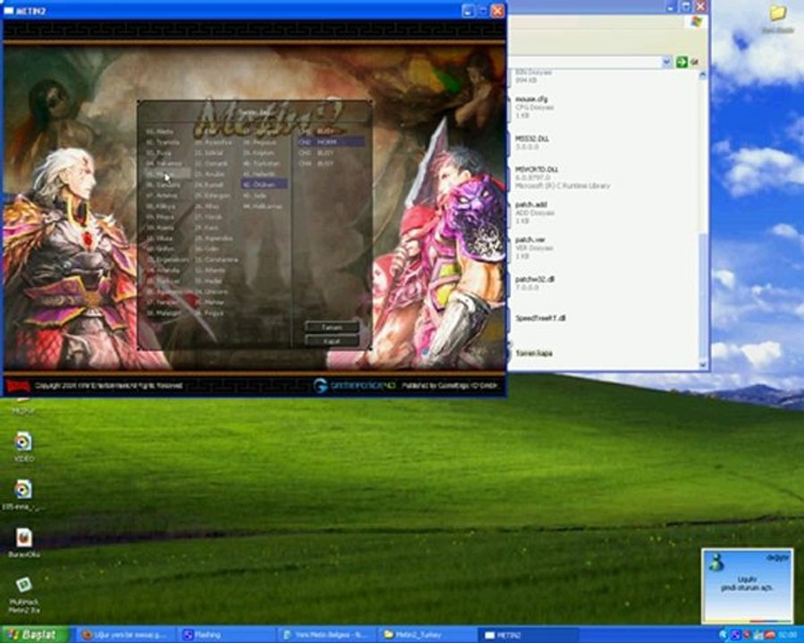This screenshot has width=804, height=643.
Task: Switch to Yeni Metin Belgesi taskbar button
Action: point(327,635)
